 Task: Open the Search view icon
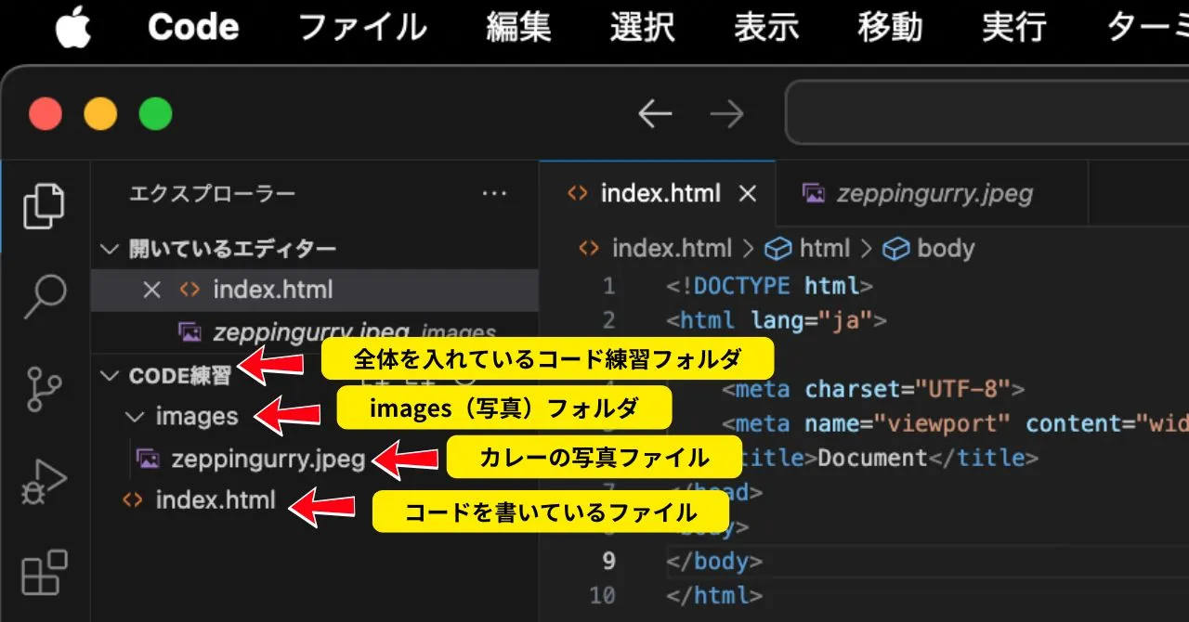[x=44, y=295]
